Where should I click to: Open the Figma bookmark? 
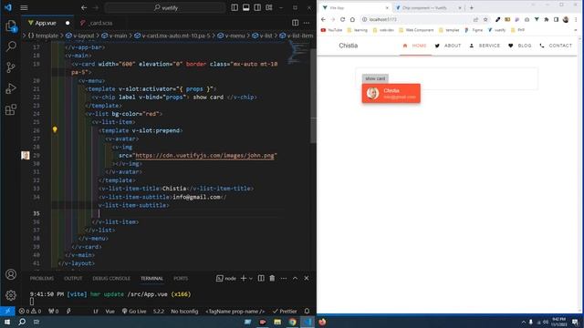click(474, 30)
